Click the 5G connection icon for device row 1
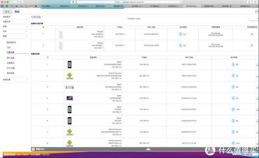This screenshot has height=158, width=259. click(x=233, y=64)
